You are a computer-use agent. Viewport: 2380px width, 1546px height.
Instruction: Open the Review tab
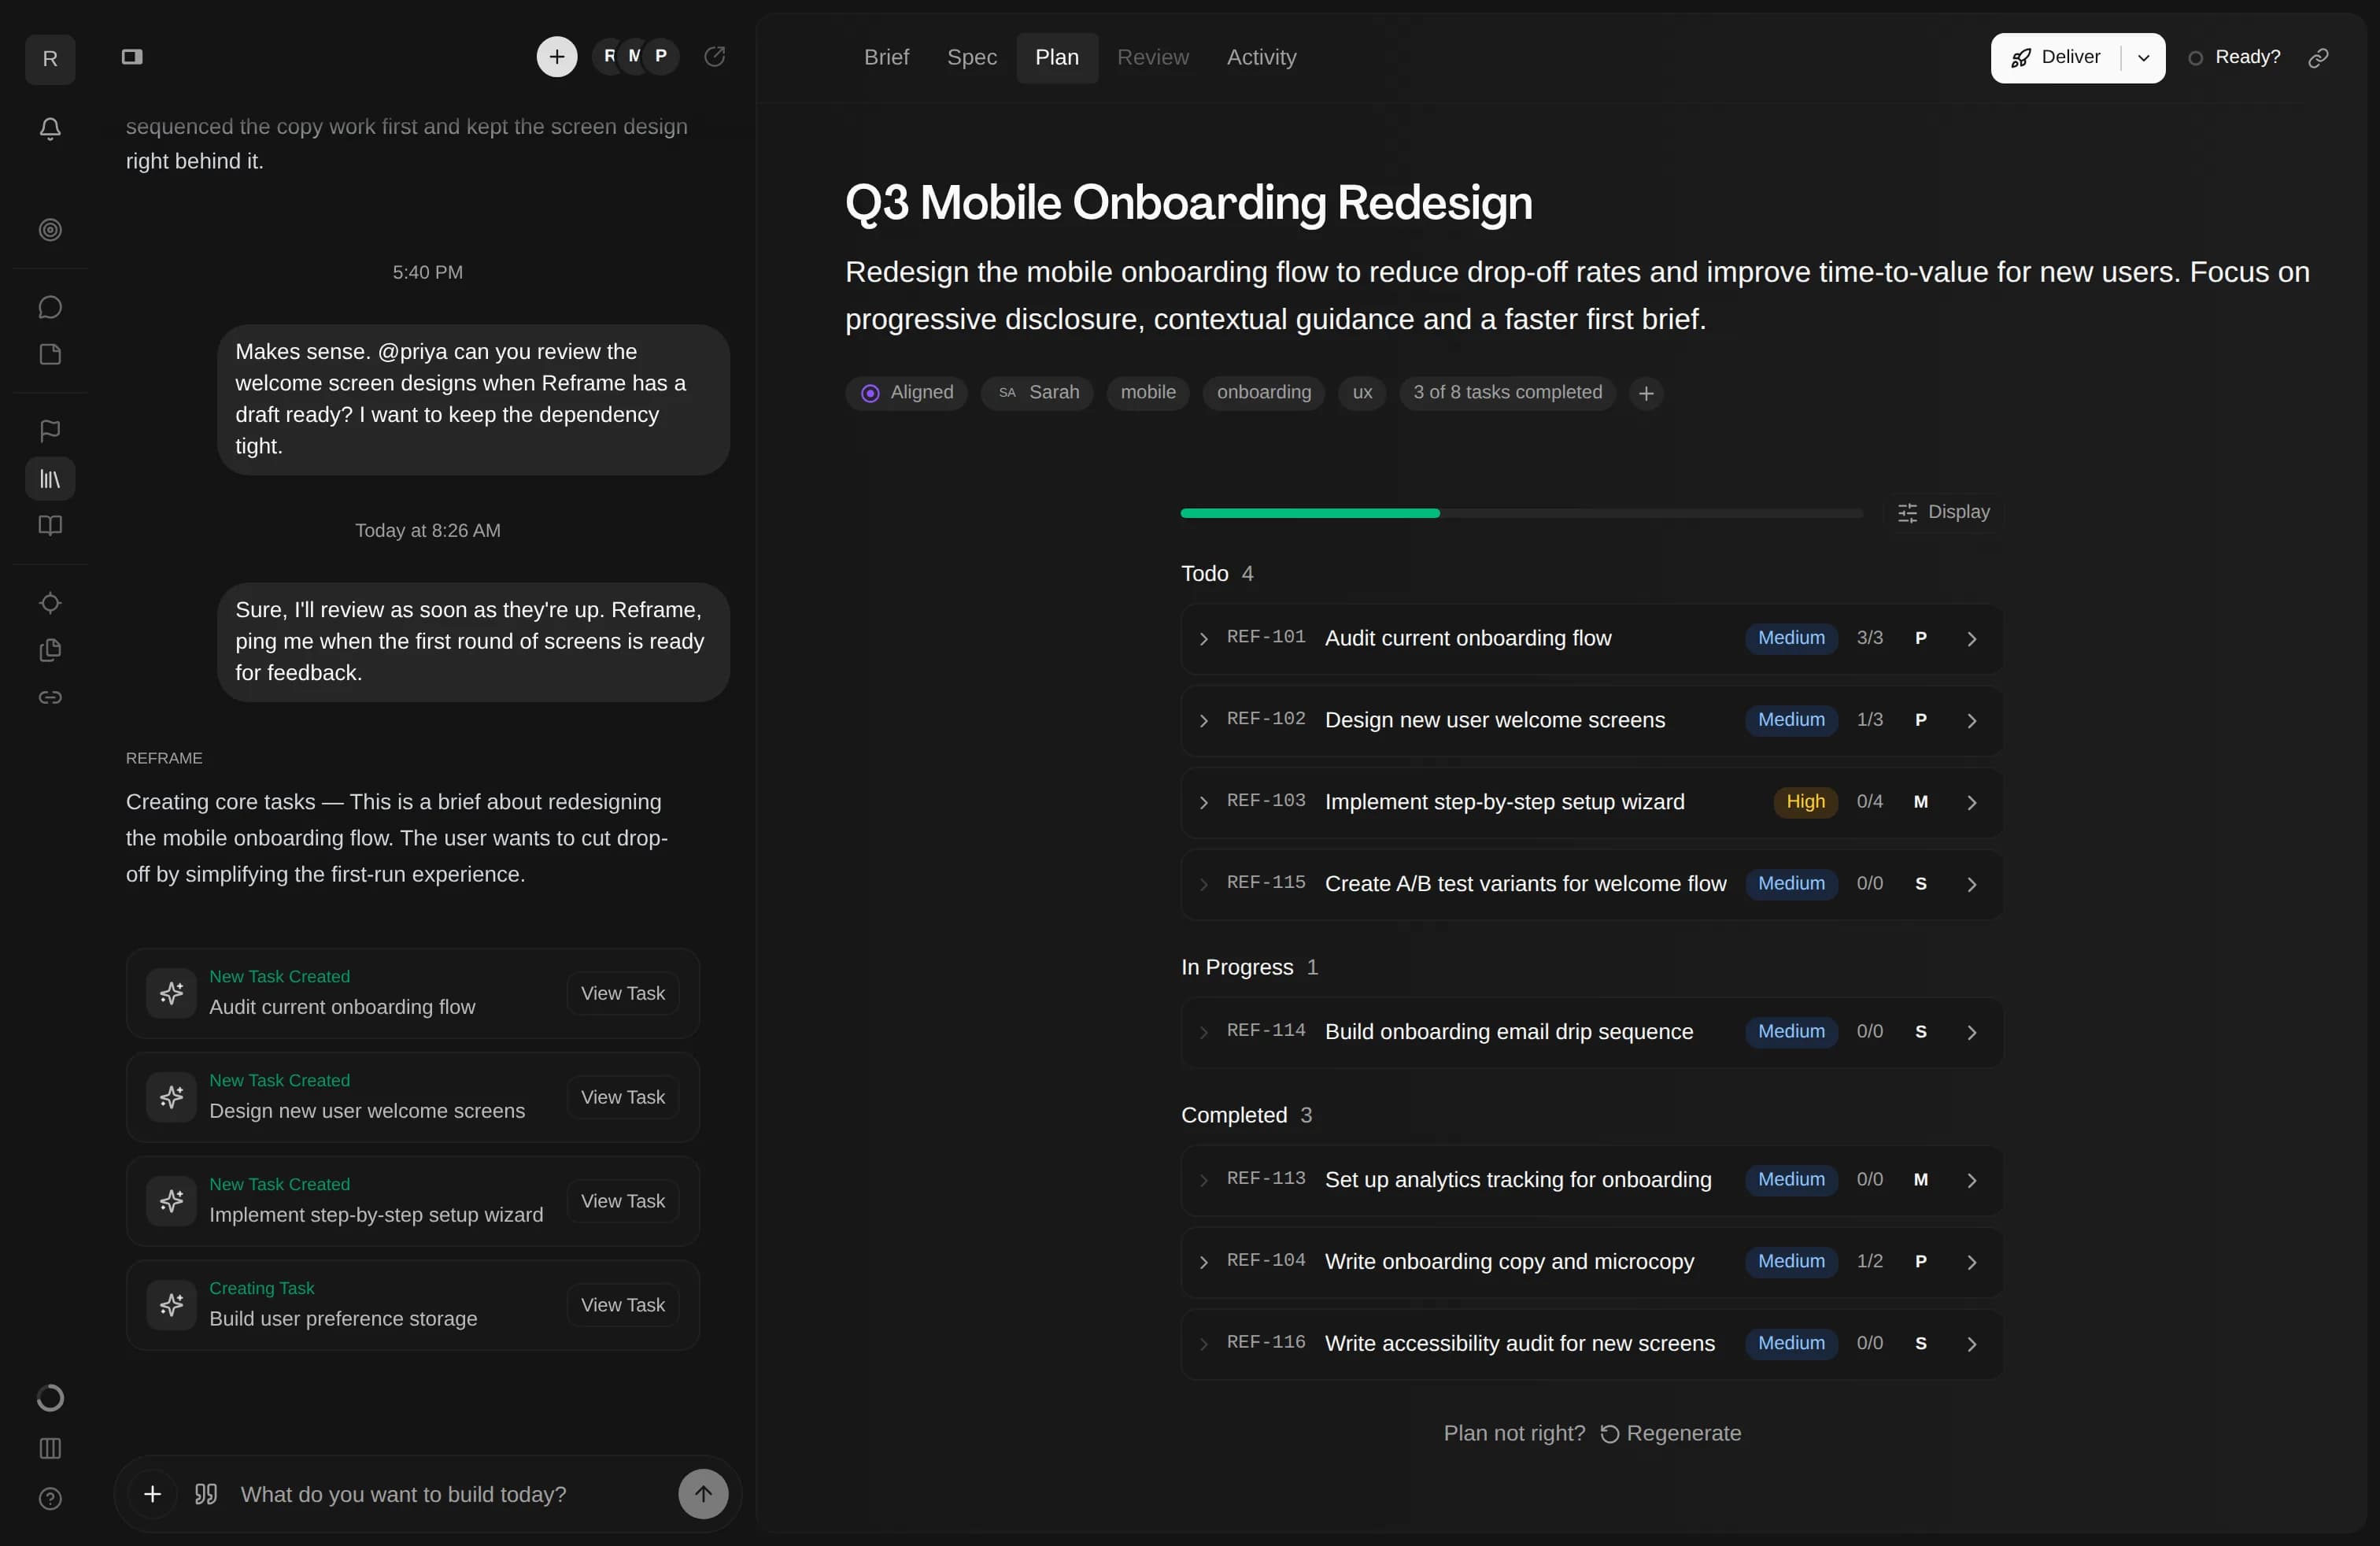point(1153,57)
